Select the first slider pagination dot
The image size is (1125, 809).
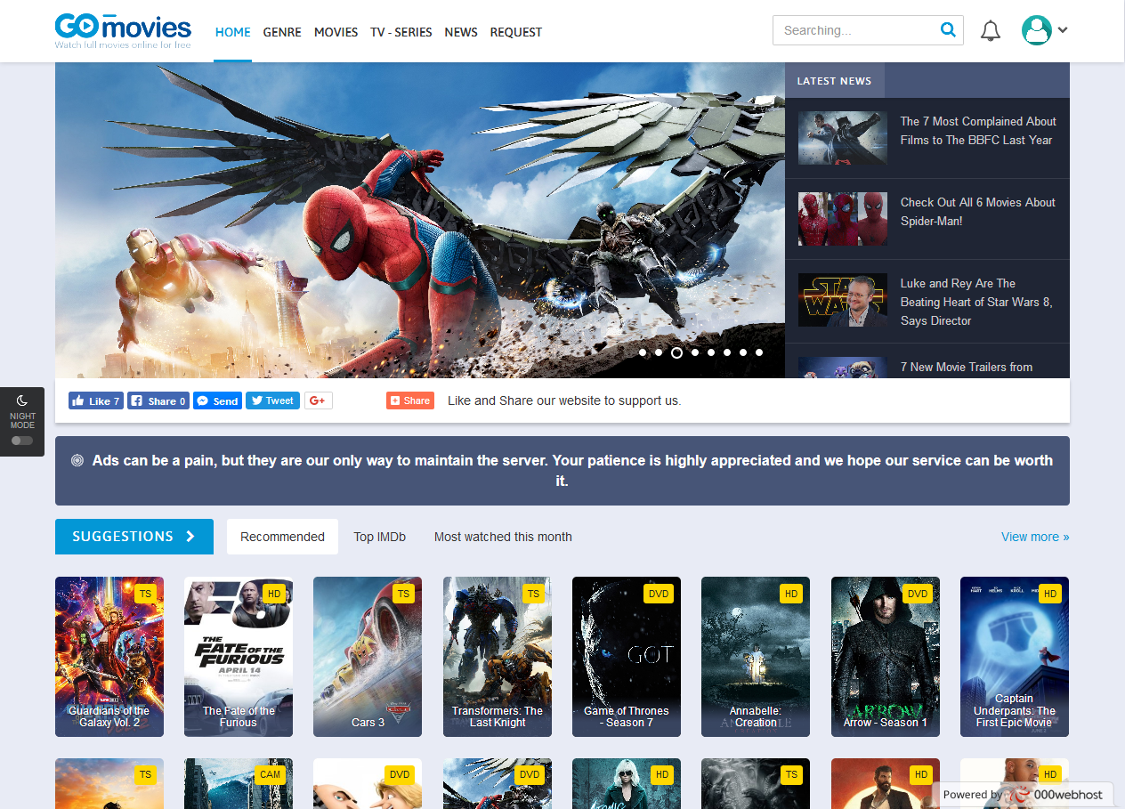click(643, 352)
